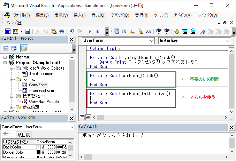This screenshot has width=236, height=161.
Task: Click the Paste clipboard icon
Action: coord(53,31)
